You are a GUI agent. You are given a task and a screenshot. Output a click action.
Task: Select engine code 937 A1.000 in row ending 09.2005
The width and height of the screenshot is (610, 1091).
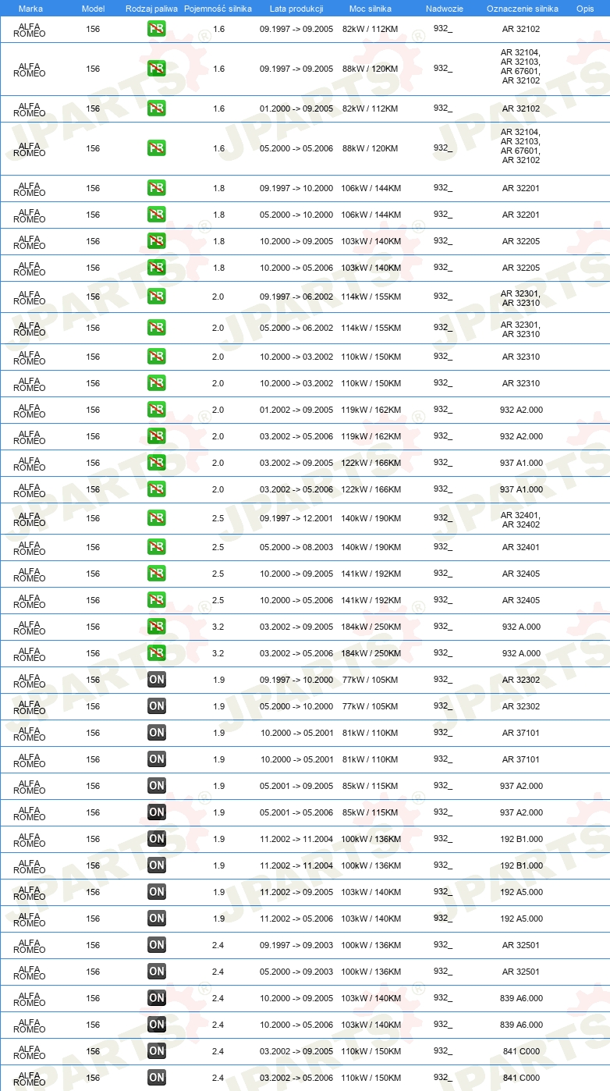pyautogui.click(x=521, y=463)
